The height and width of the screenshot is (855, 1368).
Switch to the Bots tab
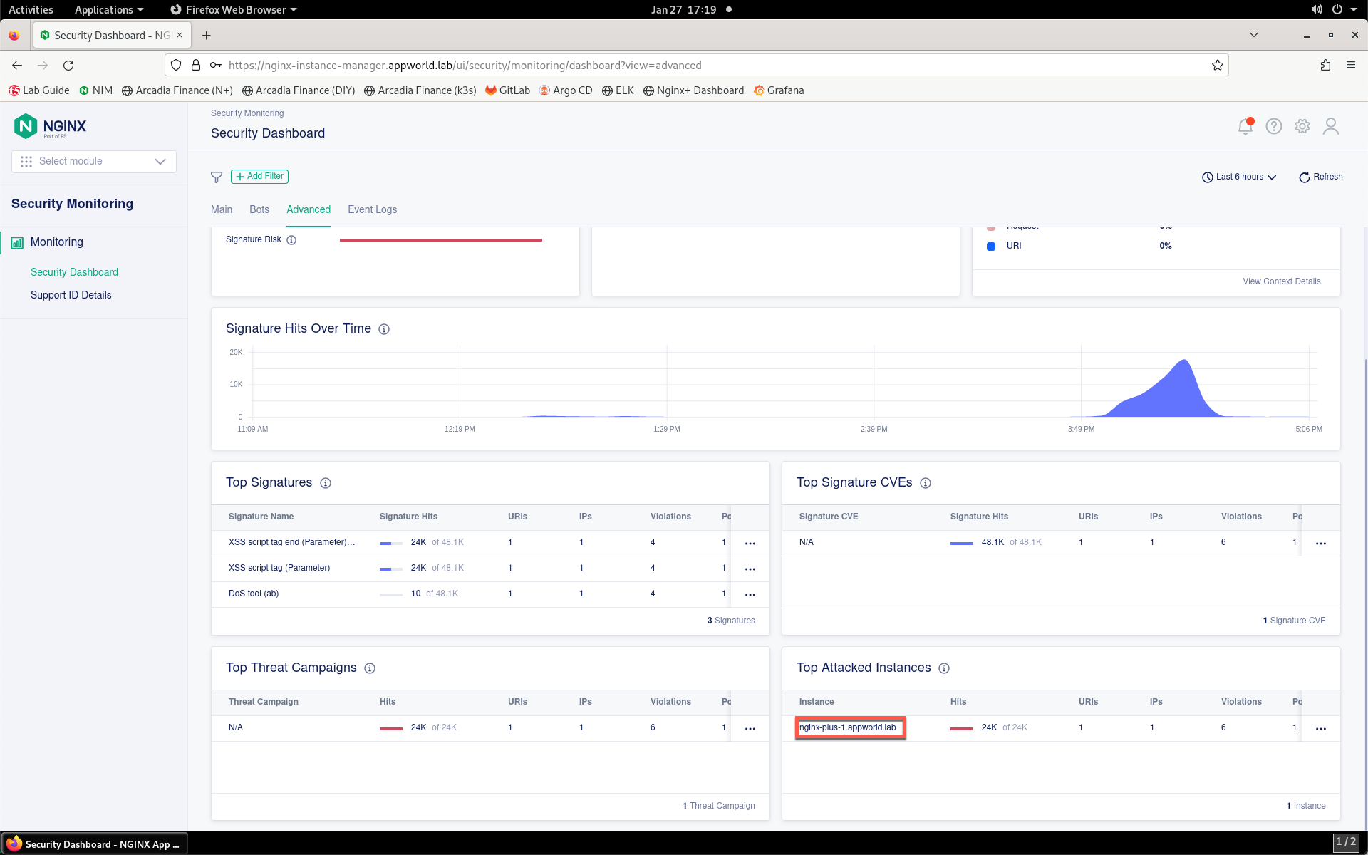coord(259,209)
